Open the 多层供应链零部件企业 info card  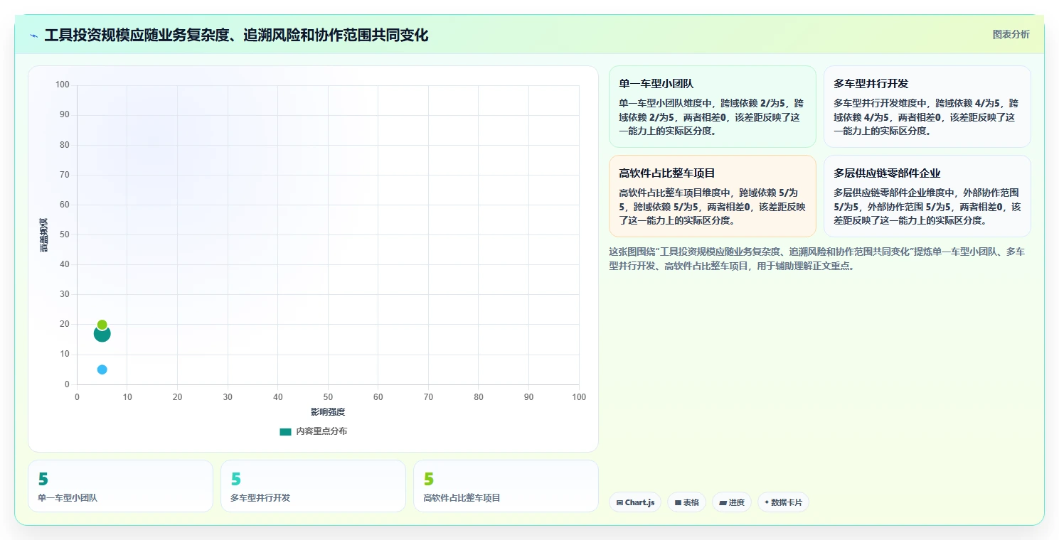pyautogui.click(x=927, y=196)
